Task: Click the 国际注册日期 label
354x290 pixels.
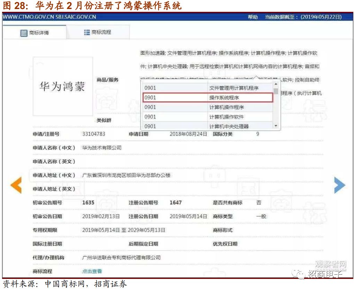Action: pos(48,244)
